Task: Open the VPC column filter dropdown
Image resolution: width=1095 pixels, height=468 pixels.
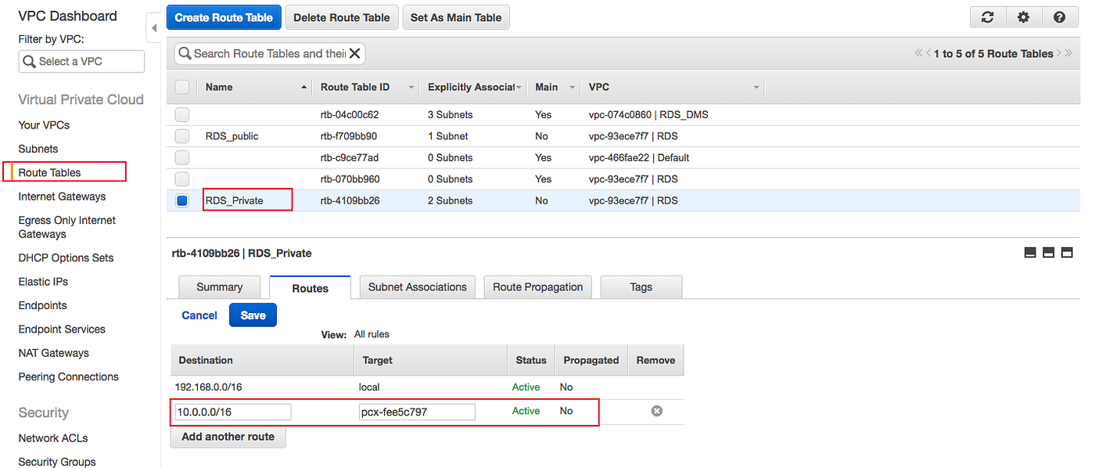Action: pyautogui.click(x=756, y=87)
